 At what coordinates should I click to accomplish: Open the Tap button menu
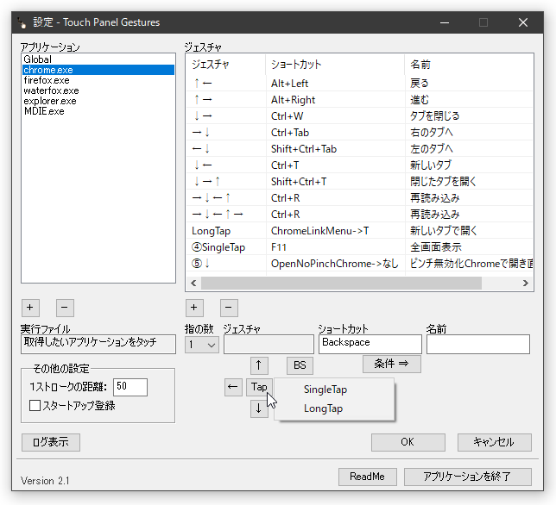259,387
